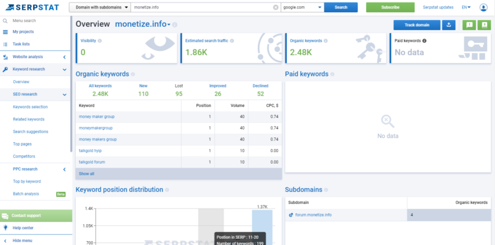Open Search suggestions menu item
Viewport: 495px width, 245px height.
coord(31,131)
